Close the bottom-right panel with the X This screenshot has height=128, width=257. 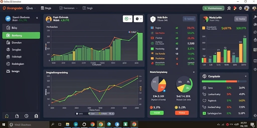[245, 76]
